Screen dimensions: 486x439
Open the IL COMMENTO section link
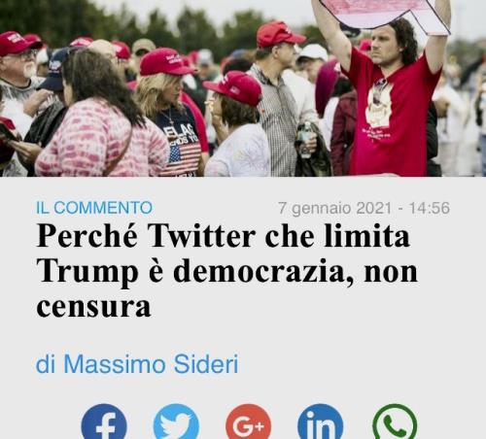(94, 208)
